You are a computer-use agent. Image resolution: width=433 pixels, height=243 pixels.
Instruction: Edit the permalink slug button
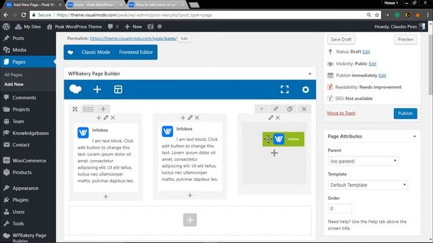[x=184, y=38]
